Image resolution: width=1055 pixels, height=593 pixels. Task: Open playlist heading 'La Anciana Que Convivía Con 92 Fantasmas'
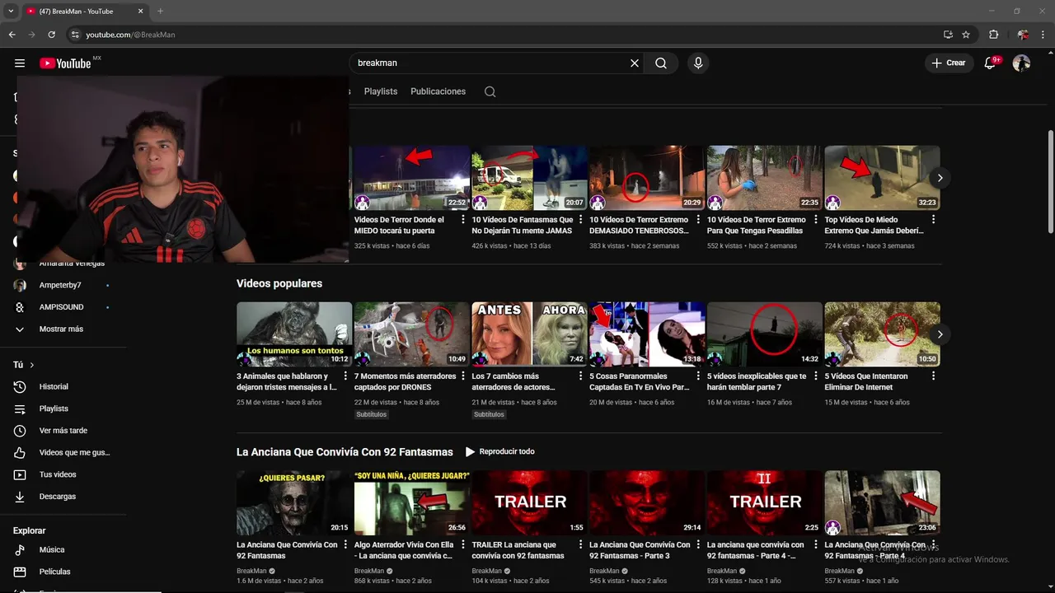(x=345, y=452)
